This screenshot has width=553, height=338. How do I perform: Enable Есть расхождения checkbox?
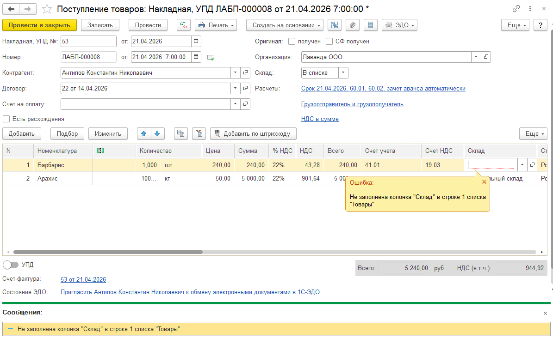pos(6,119)
